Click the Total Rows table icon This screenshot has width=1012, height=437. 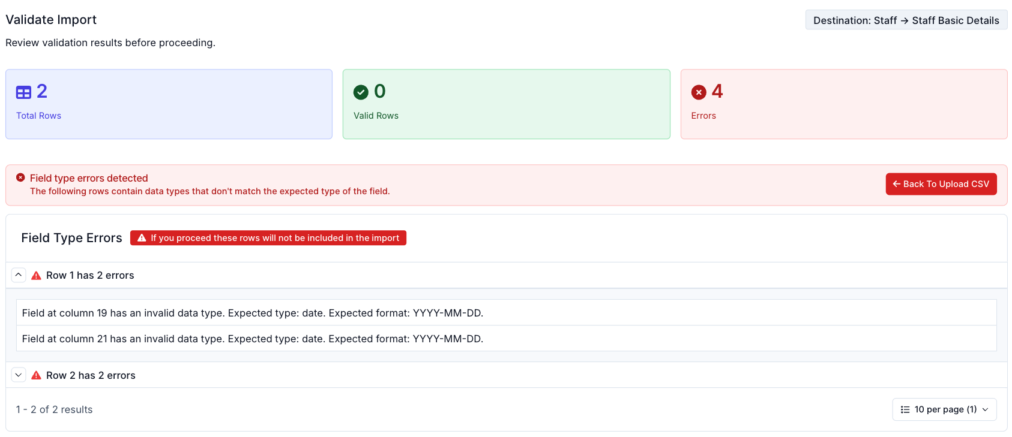tap(23, 92)
